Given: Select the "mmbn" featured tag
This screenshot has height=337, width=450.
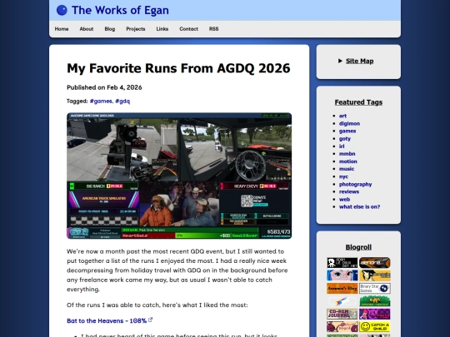Looking at the screenshot, I should click(347, 154).
